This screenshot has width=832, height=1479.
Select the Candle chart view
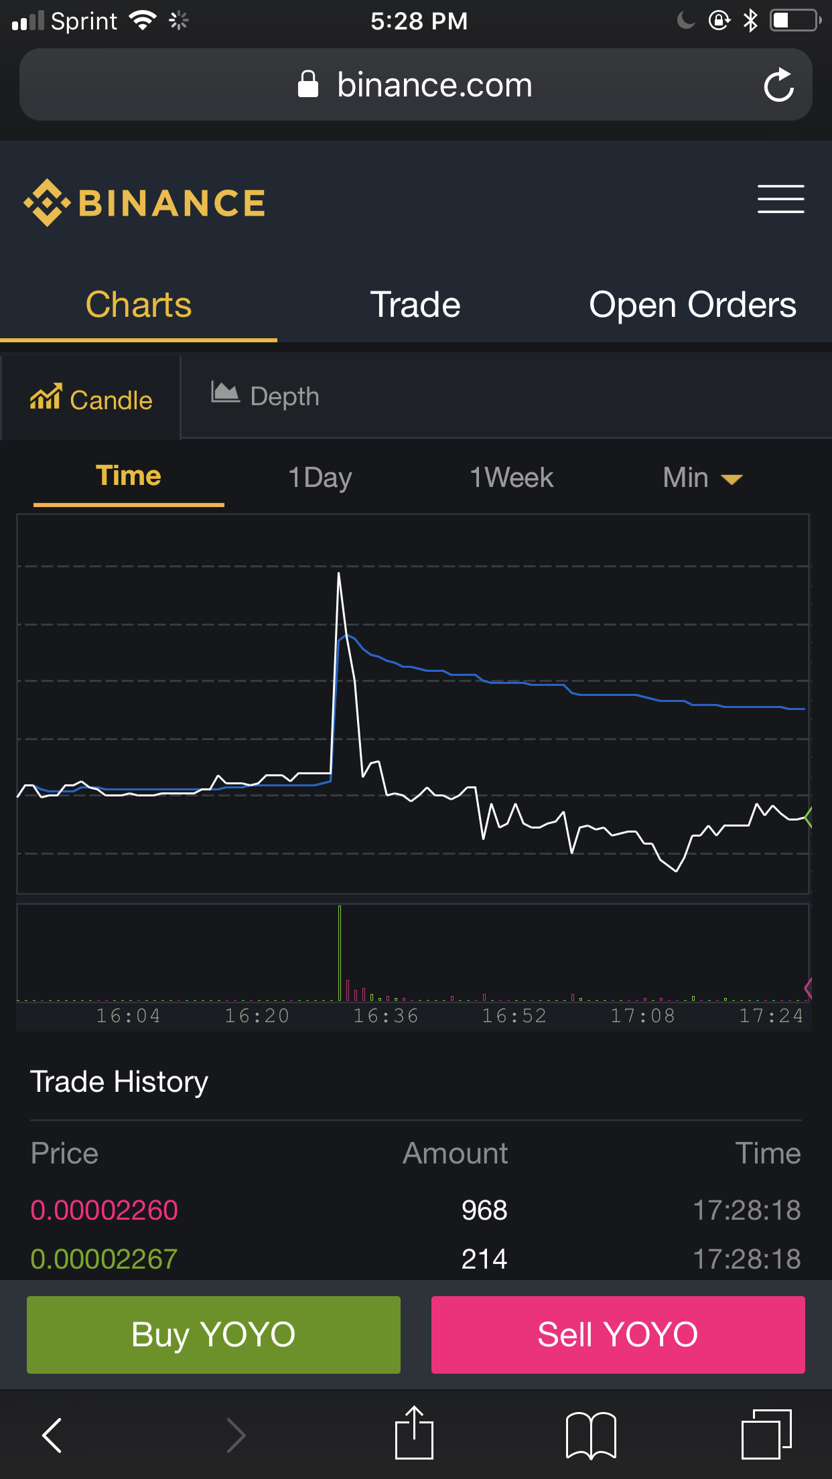(91, 399)
